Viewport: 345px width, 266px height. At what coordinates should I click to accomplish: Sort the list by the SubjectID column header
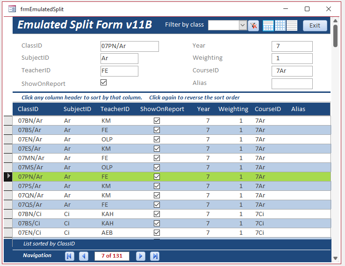click(77, 109)
